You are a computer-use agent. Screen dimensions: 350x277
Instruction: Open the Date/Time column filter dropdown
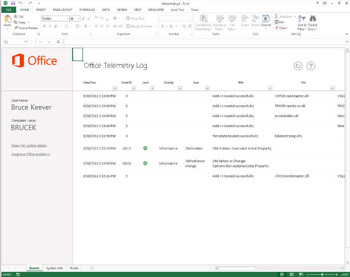(115, 88)
